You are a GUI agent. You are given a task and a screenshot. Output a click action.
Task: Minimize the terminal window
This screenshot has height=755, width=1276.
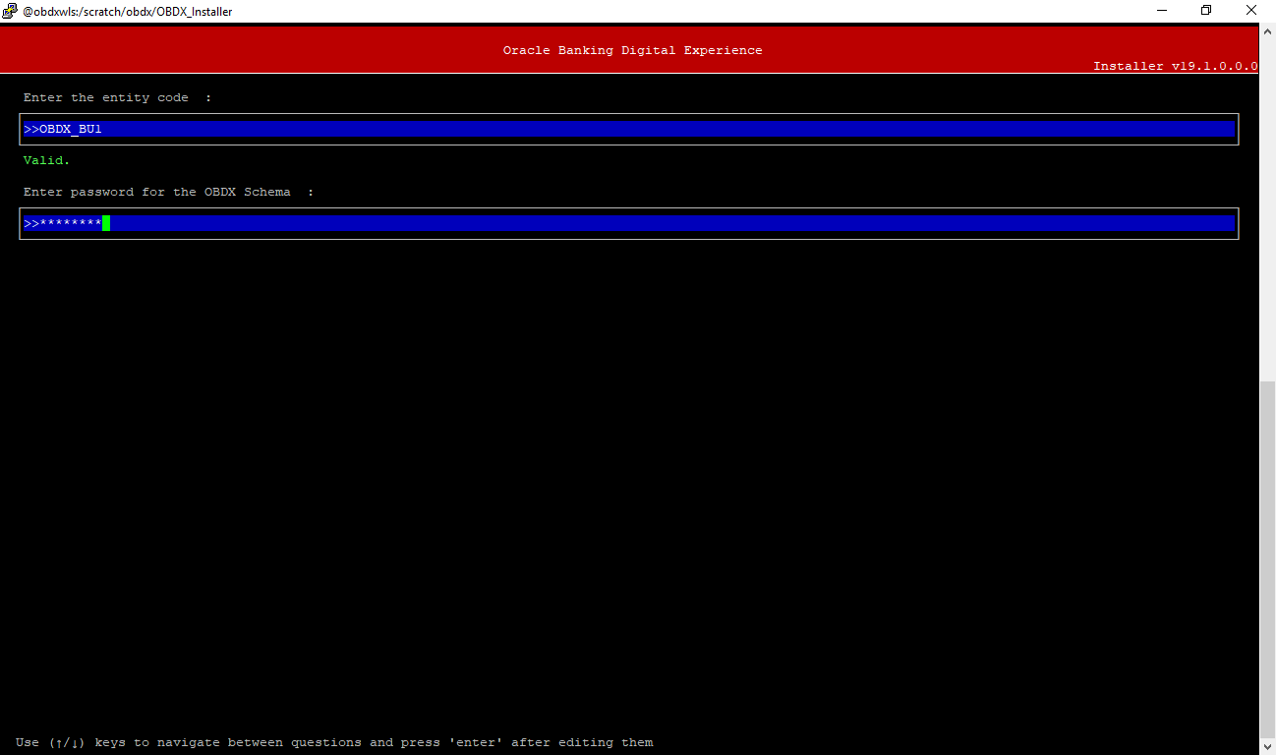tap(1160, 11)
